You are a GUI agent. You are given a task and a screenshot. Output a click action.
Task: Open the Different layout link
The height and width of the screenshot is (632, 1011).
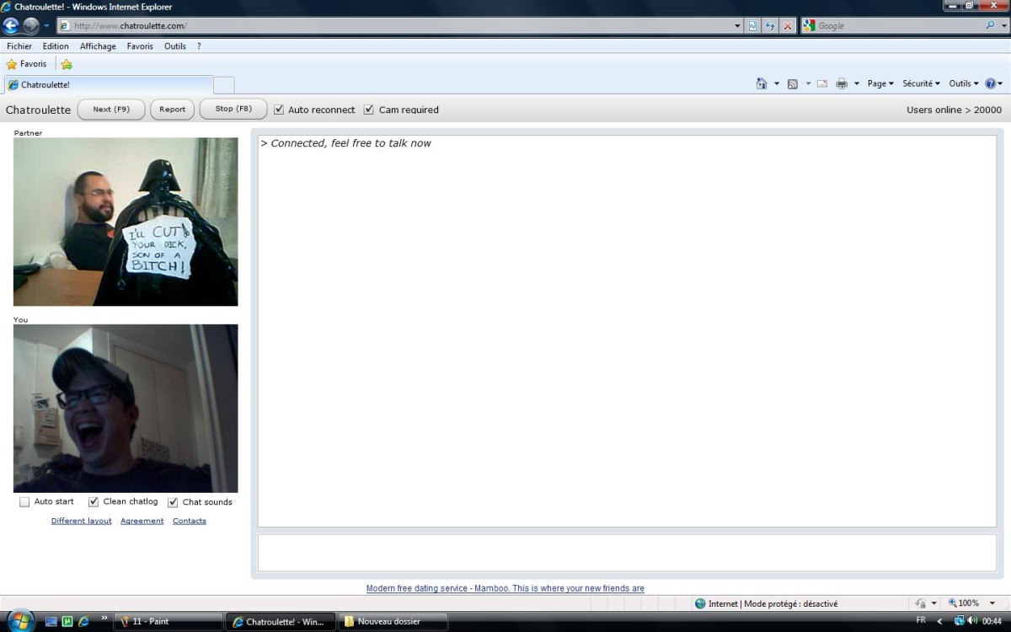tap(82, 521)
